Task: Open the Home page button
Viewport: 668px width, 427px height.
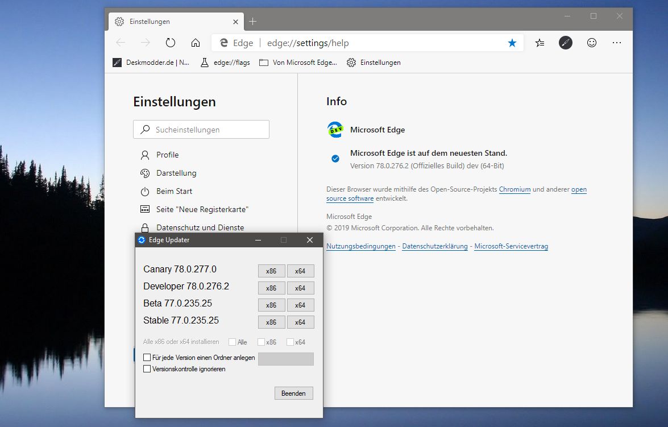Action: coord(196,43)
